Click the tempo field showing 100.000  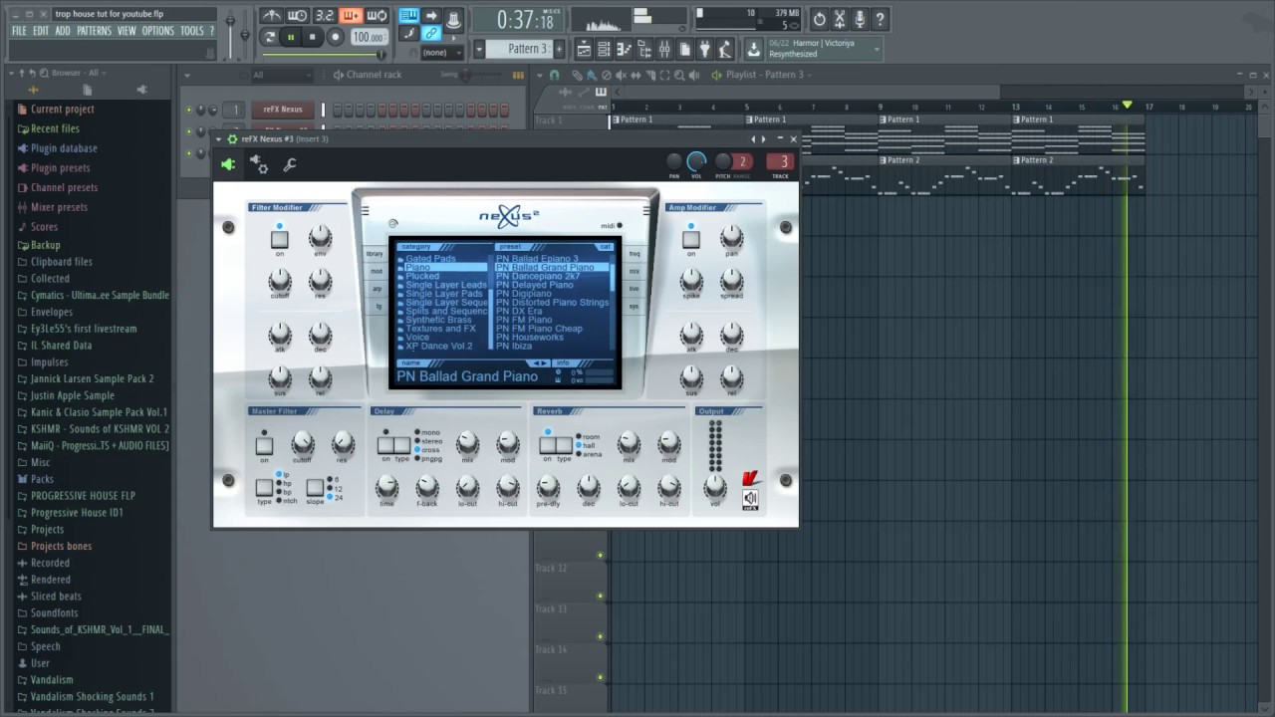[369, 37]
